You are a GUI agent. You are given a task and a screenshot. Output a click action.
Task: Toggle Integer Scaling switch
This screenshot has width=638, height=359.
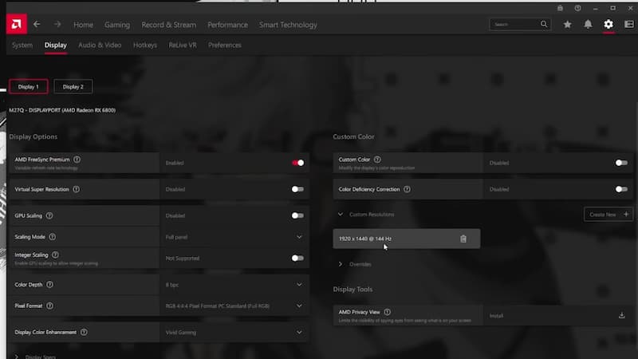coord(297,258)
